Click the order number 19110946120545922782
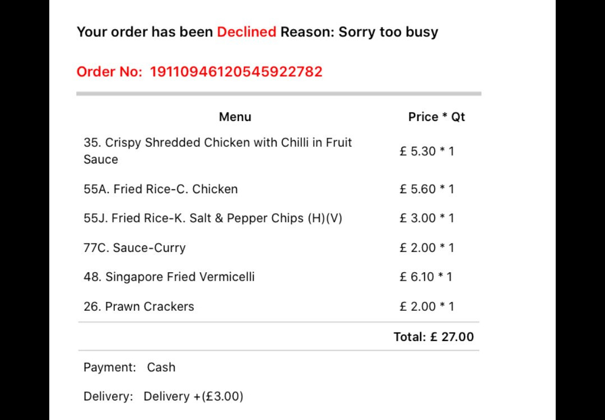605x420 pixels. 236,72
